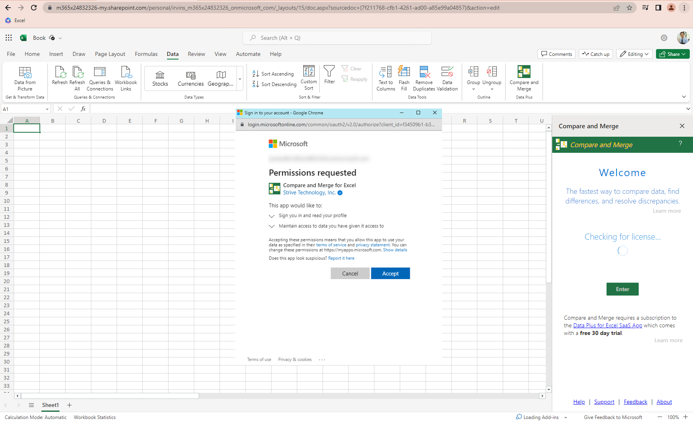Open the Editing mode dropdown
This screenshot has width=693, height=421.
[635, 54]
